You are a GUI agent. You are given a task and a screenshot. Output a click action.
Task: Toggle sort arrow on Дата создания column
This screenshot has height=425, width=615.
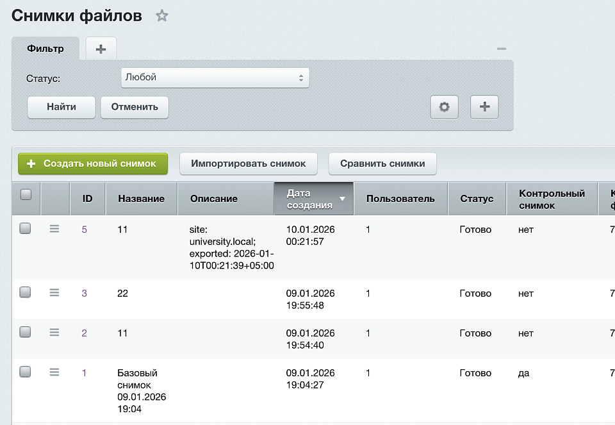342,199
